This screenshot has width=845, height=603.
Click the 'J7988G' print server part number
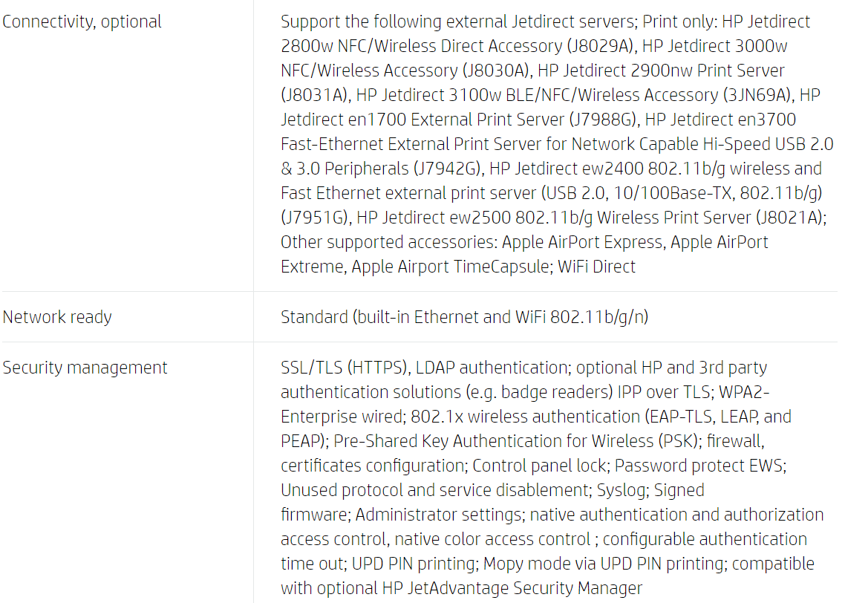click(x=602, y=120)
